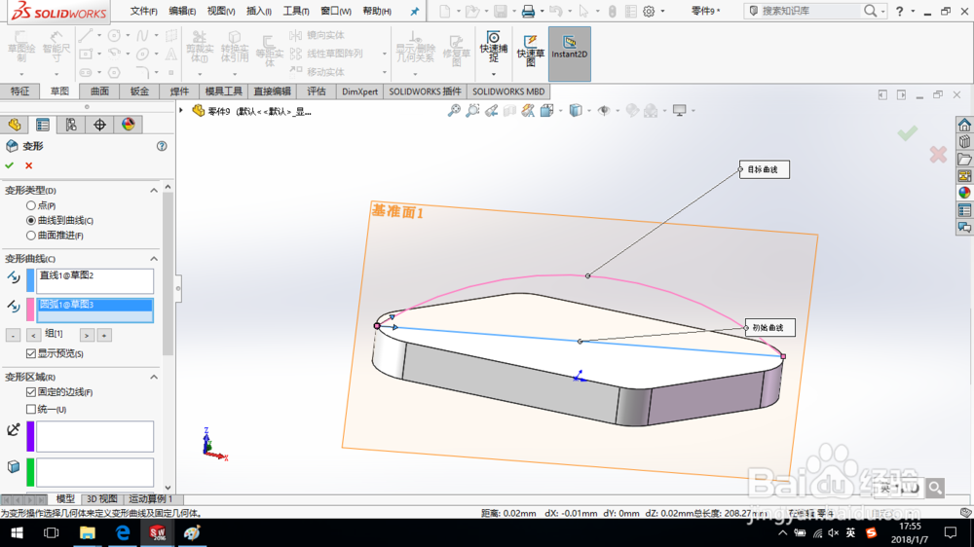Toggle the 固定的边线 checkbox

point(30,392)
